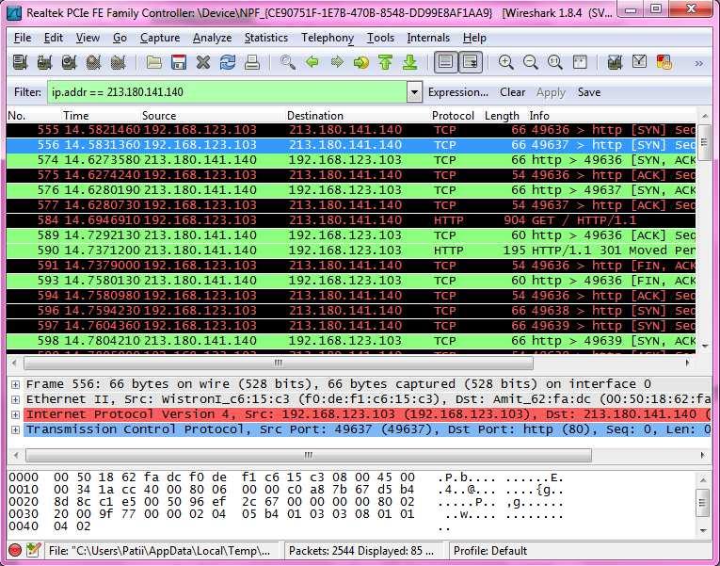Viewport: 720px width, 566px height.
Task: Select packet 574 SYN, ACK row
Action: tap(351, 160)
